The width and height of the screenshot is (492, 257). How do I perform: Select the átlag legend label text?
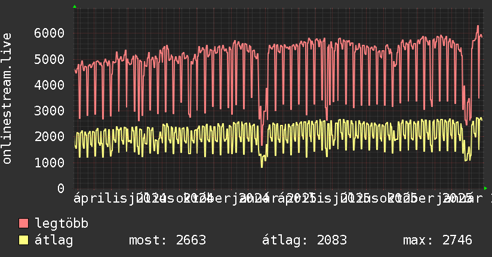[54, 240]
